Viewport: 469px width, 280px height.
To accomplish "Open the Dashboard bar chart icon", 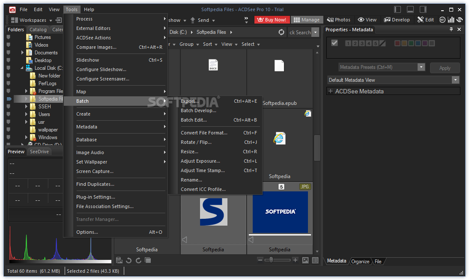I will pyautogui.click(x=451, y=20).
